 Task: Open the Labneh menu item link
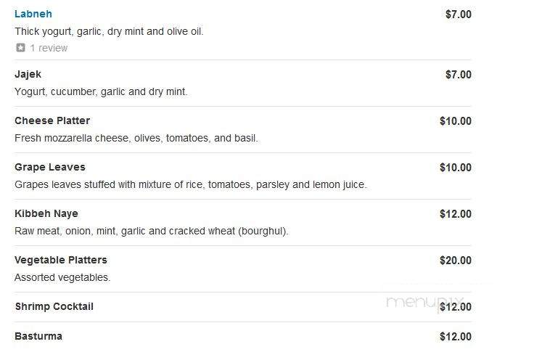pos(33,14)
